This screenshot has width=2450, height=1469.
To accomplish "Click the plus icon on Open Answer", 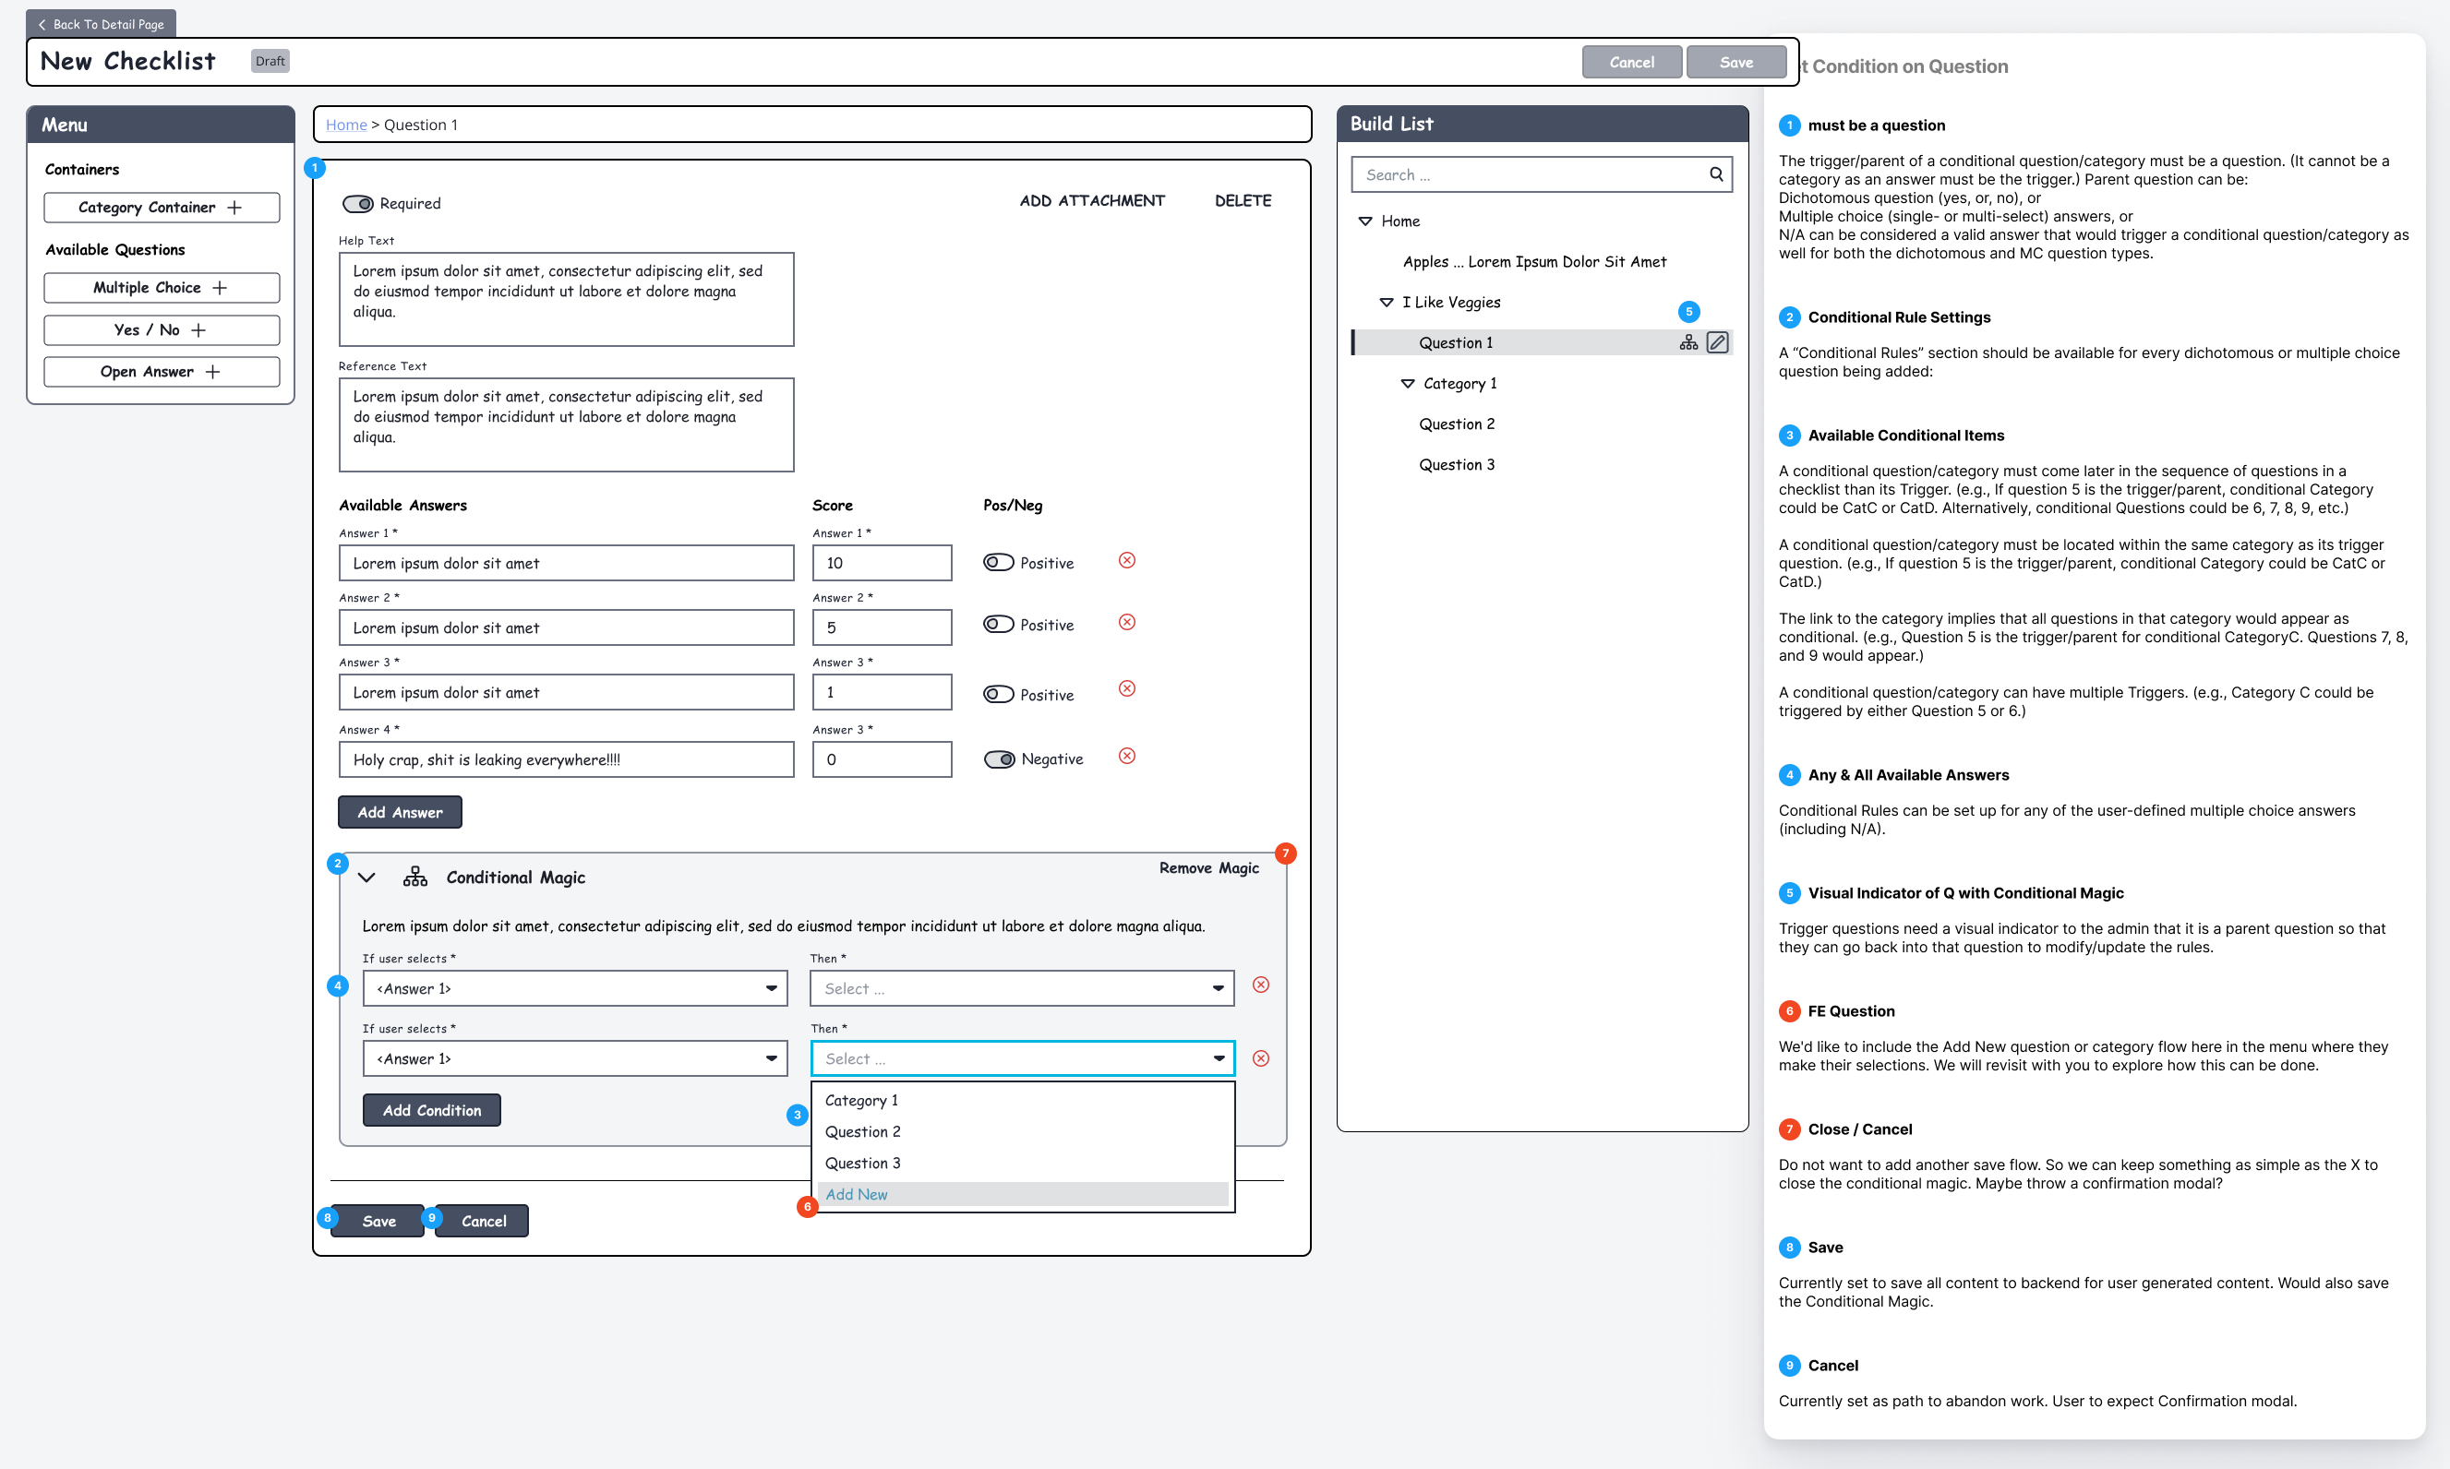I will [x=213, y=371].
